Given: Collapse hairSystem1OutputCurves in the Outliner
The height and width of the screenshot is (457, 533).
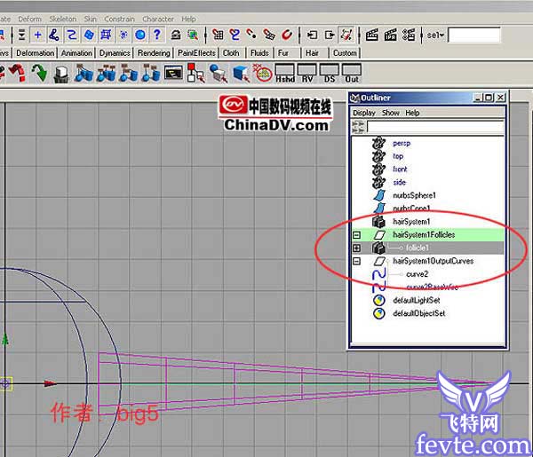Looking at the screenshot, I should click(356, 261).
